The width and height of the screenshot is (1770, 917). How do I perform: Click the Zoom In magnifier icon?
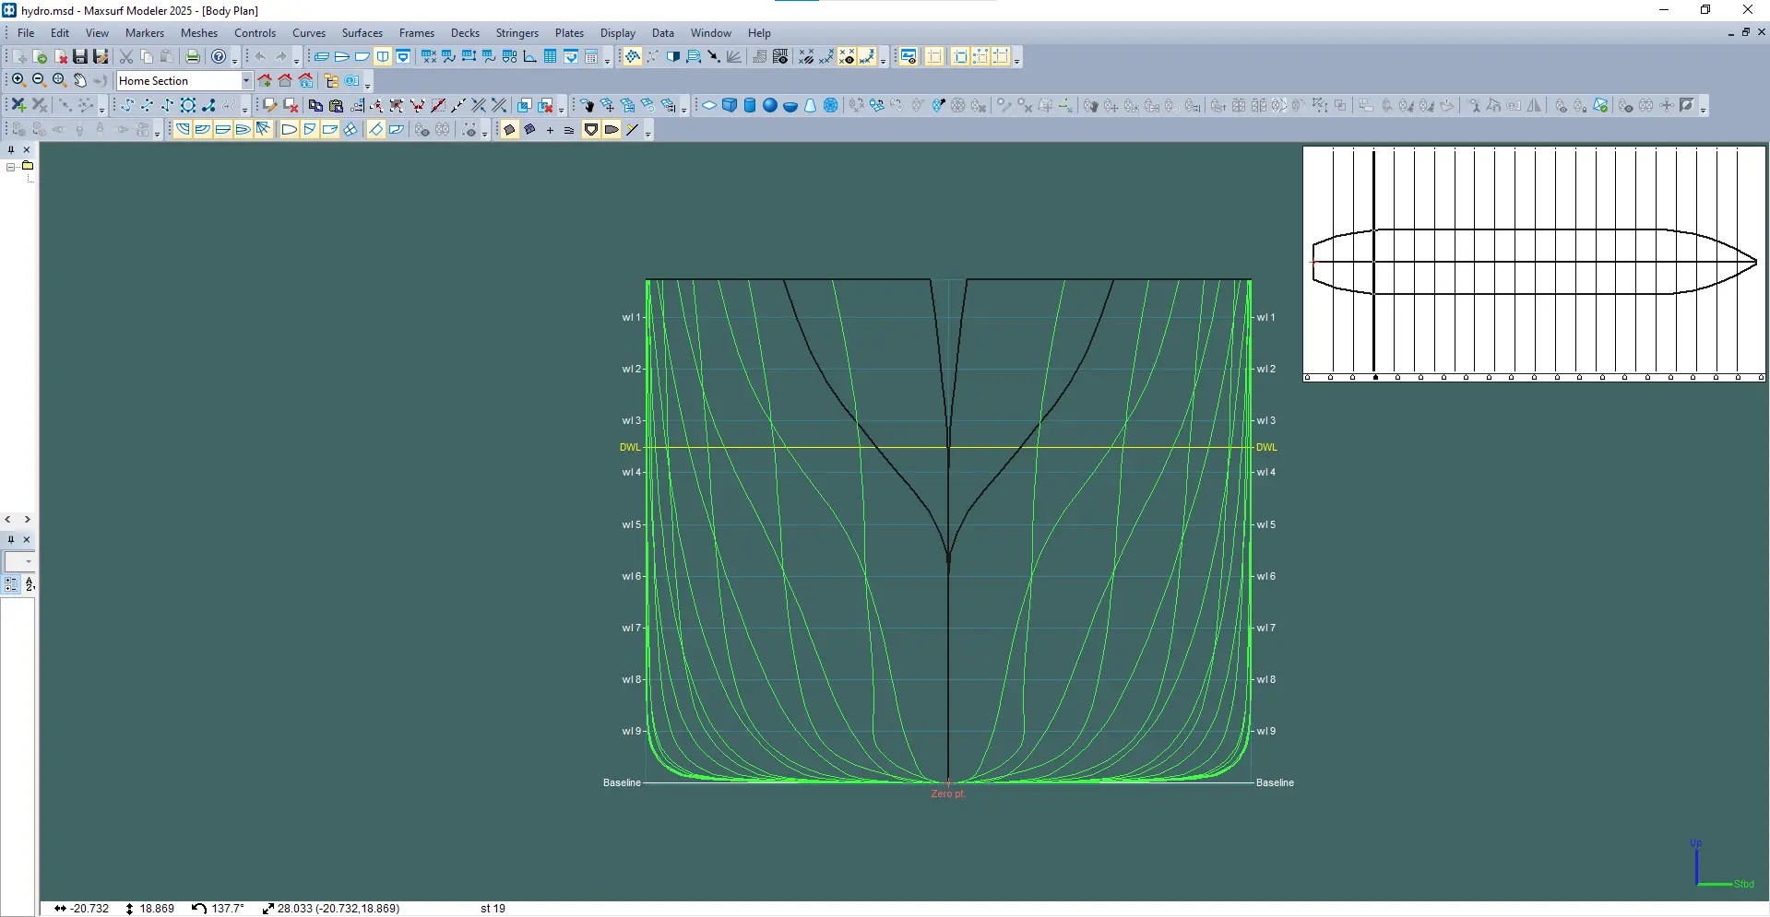point(18,81)
